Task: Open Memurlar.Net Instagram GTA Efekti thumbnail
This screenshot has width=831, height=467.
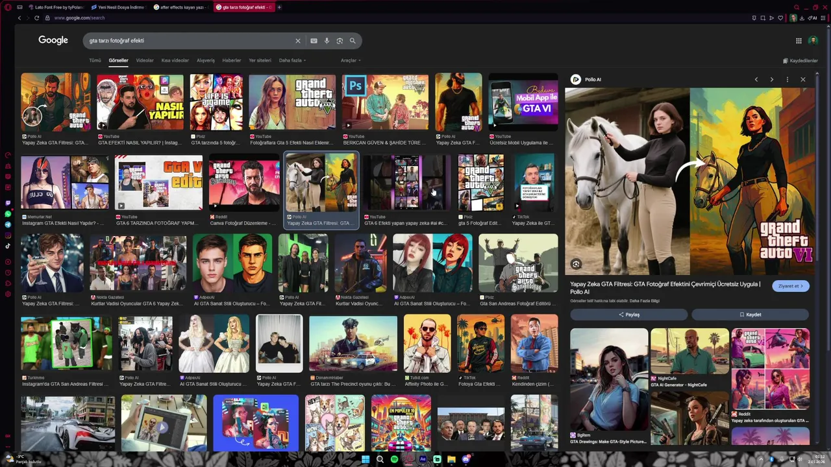Action: (x=64, y=184)
